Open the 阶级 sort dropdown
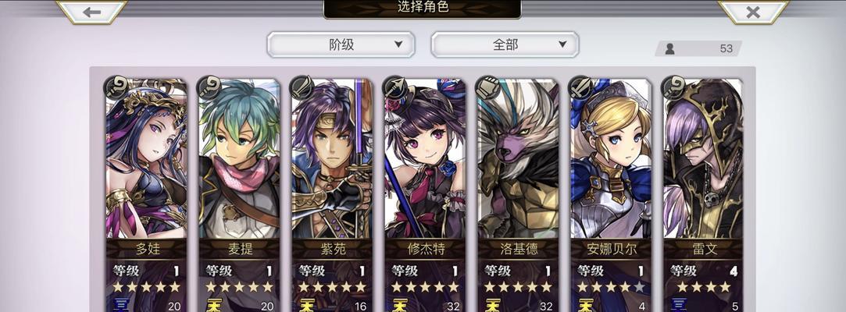This screenshot has height=312, width=846. point(341,44)
